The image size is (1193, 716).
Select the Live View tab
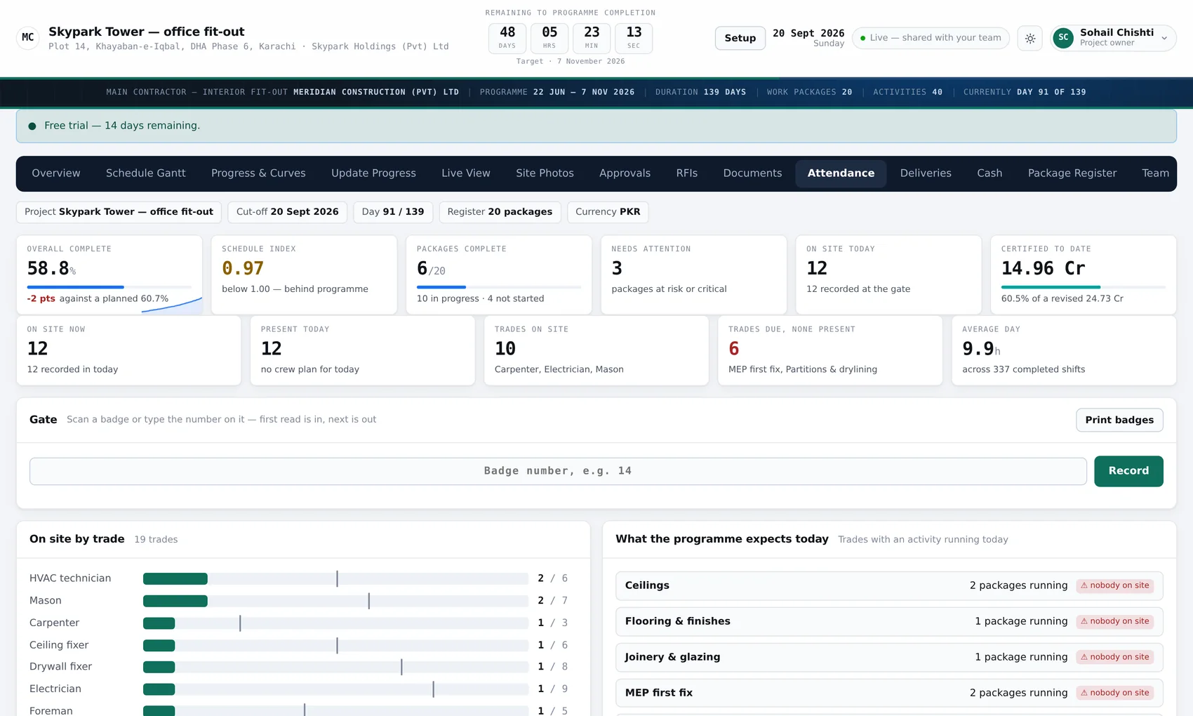pyautogui.click(x=466, y=173)
